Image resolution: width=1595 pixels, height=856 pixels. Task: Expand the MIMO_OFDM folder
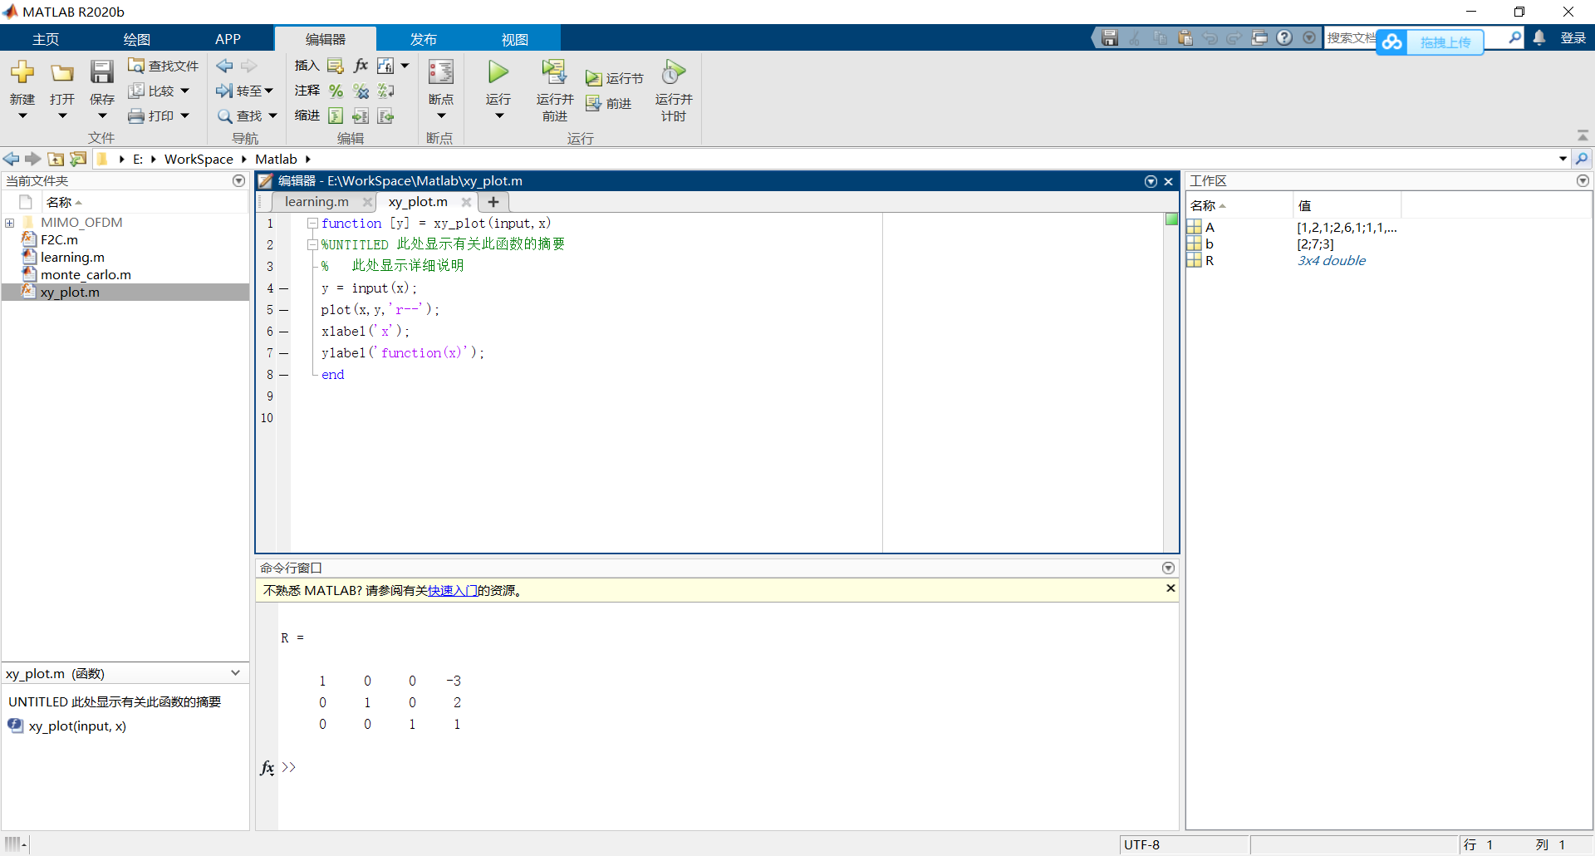click(10, 223)
